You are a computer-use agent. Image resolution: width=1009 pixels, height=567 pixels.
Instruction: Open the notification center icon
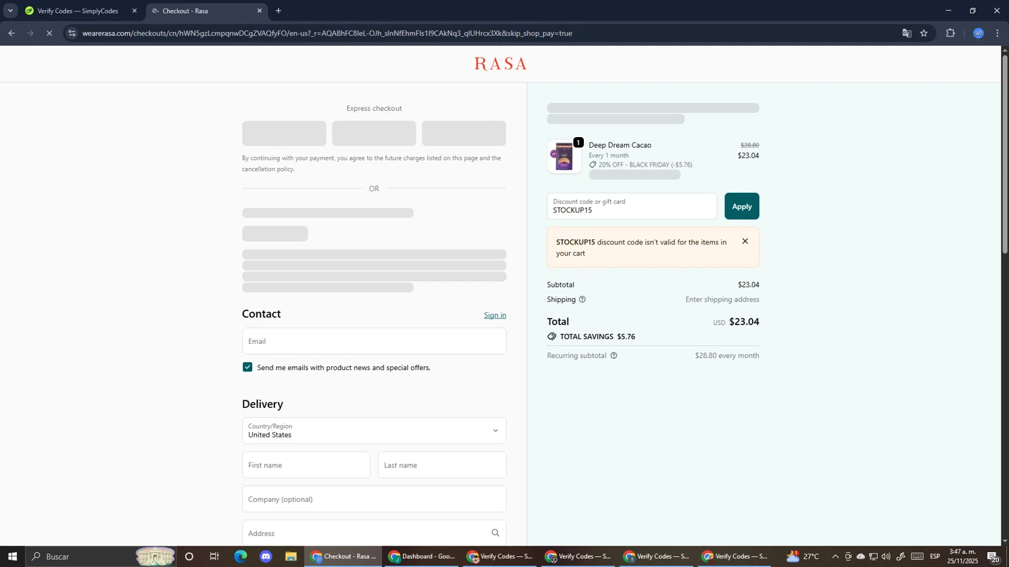994,556
